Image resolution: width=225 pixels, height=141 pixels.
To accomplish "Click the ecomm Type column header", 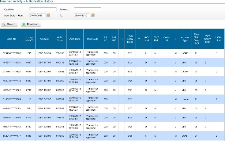I will click(184, 39).
